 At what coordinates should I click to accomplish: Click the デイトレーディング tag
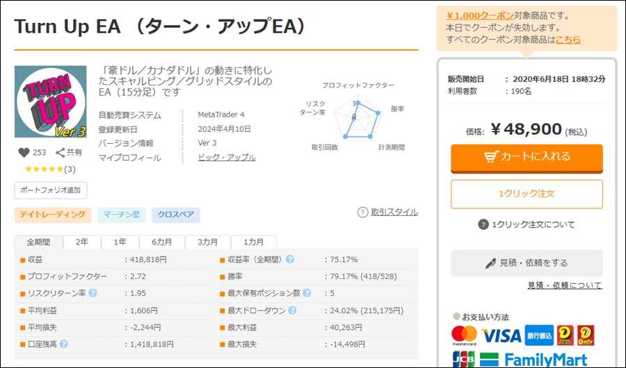click(x=54, y=215)
